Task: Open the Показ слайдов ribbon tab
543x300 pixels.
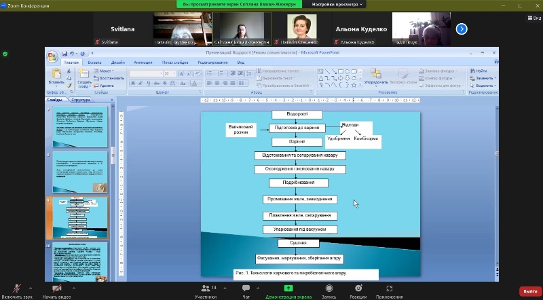Action: click(175, 62)
